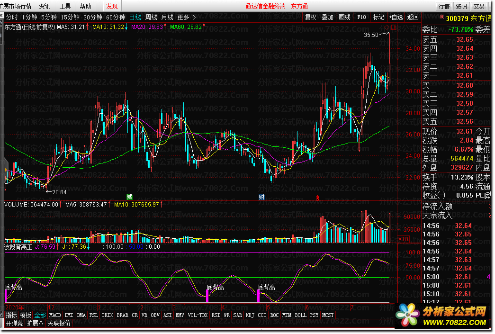Select the KDJ indicator
Image resolution: width=495 pixels, height=334 pixels.
[250, 315]
